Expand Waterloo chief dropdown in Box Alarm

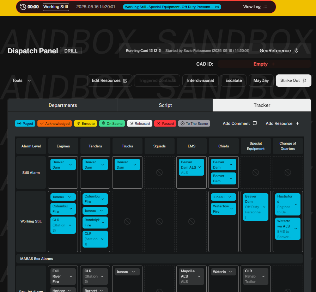click(224, 272)
